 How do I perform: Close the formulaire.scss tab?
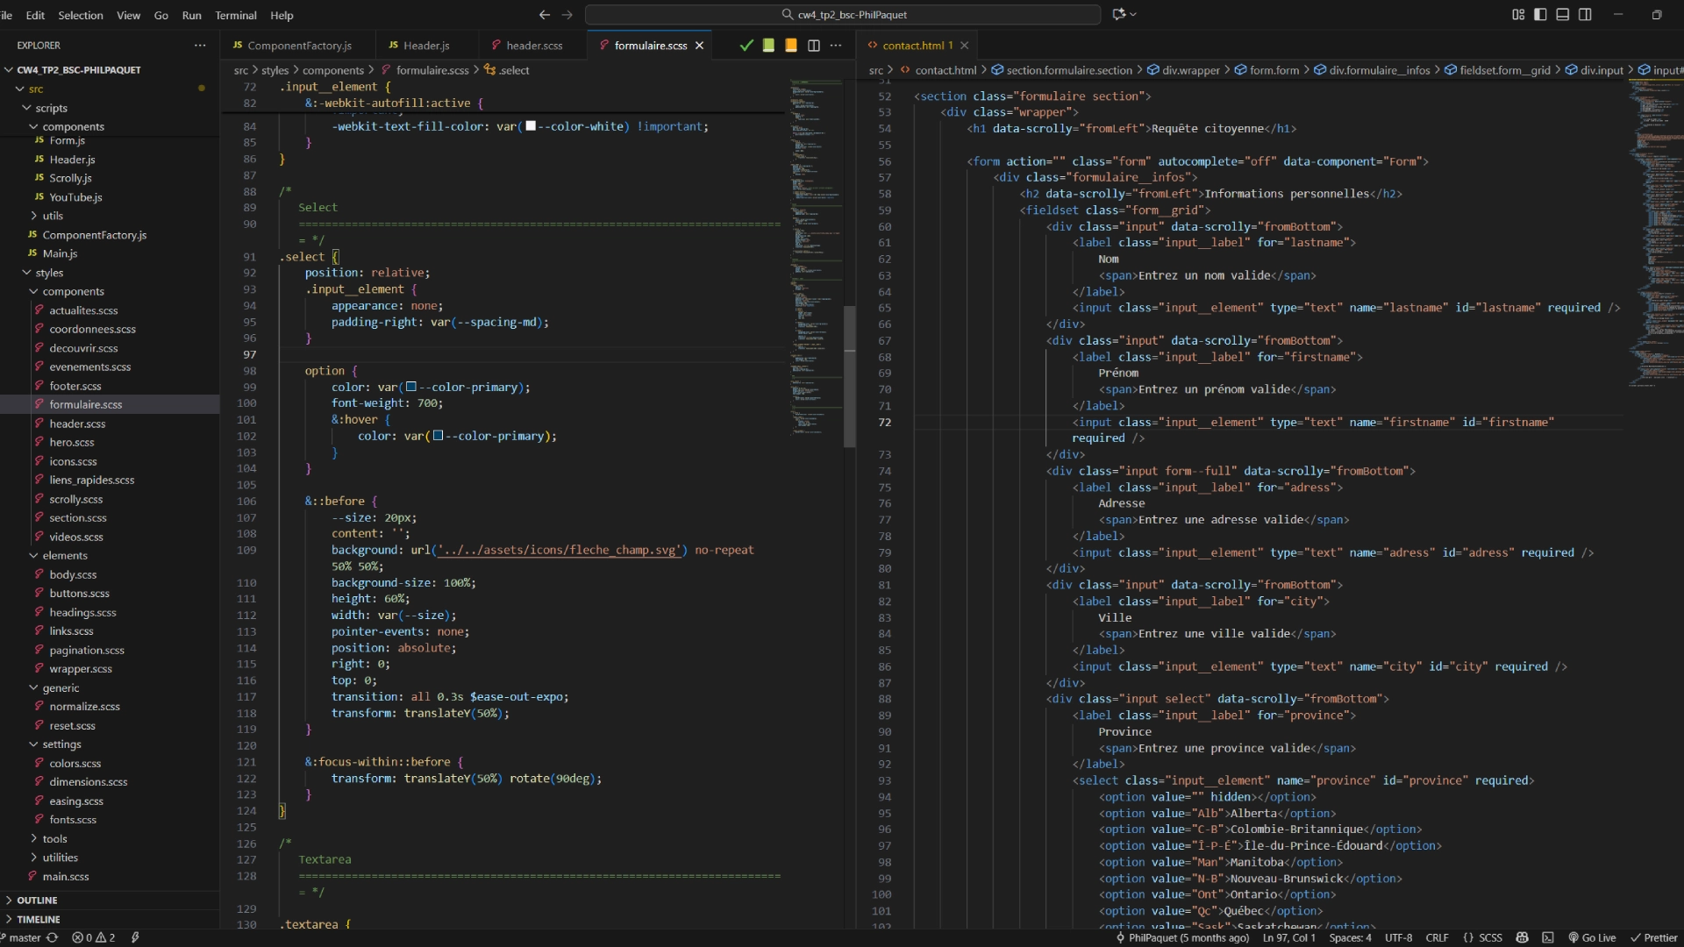tap(699, 46)
